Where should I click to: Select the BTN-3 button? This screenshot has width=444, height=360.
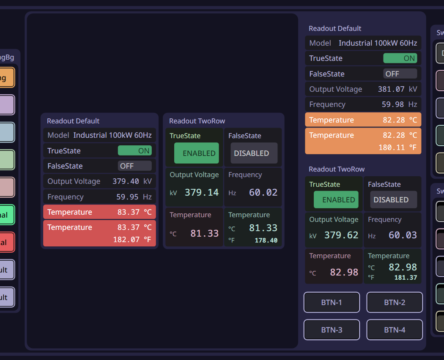pos(332,330)
